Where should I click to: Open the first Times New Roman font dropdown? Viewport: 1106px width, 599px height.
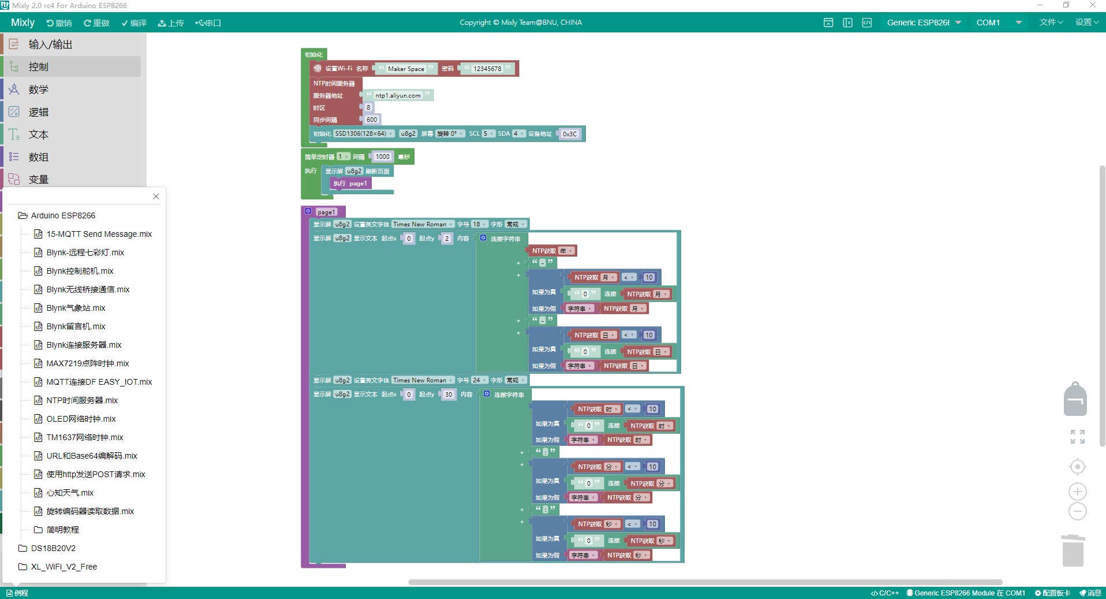423,224
